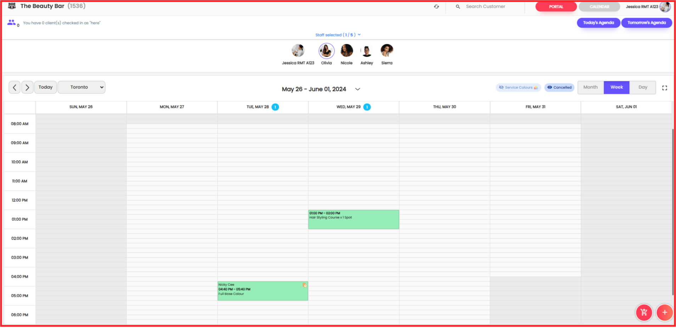Go to previous week arrow
The width and height of the screenshot is (676, 328).
pyautogui.click(x=15, y=87)
